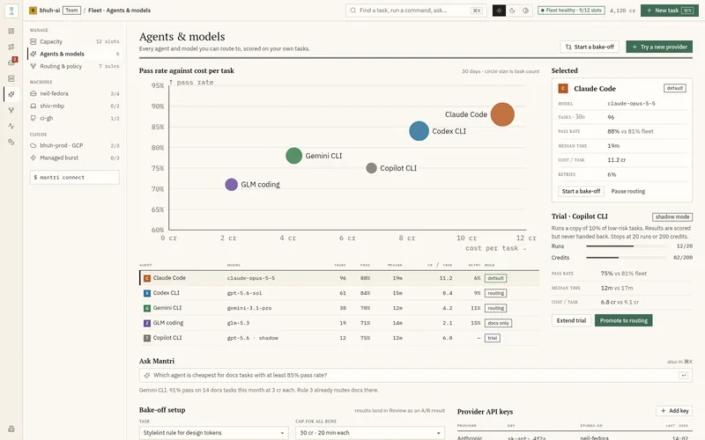Image resolution: width=705 pixels, height=440 pixels.
Task: Click gemini-3.1-pro model cell
Action: [249, 309]
